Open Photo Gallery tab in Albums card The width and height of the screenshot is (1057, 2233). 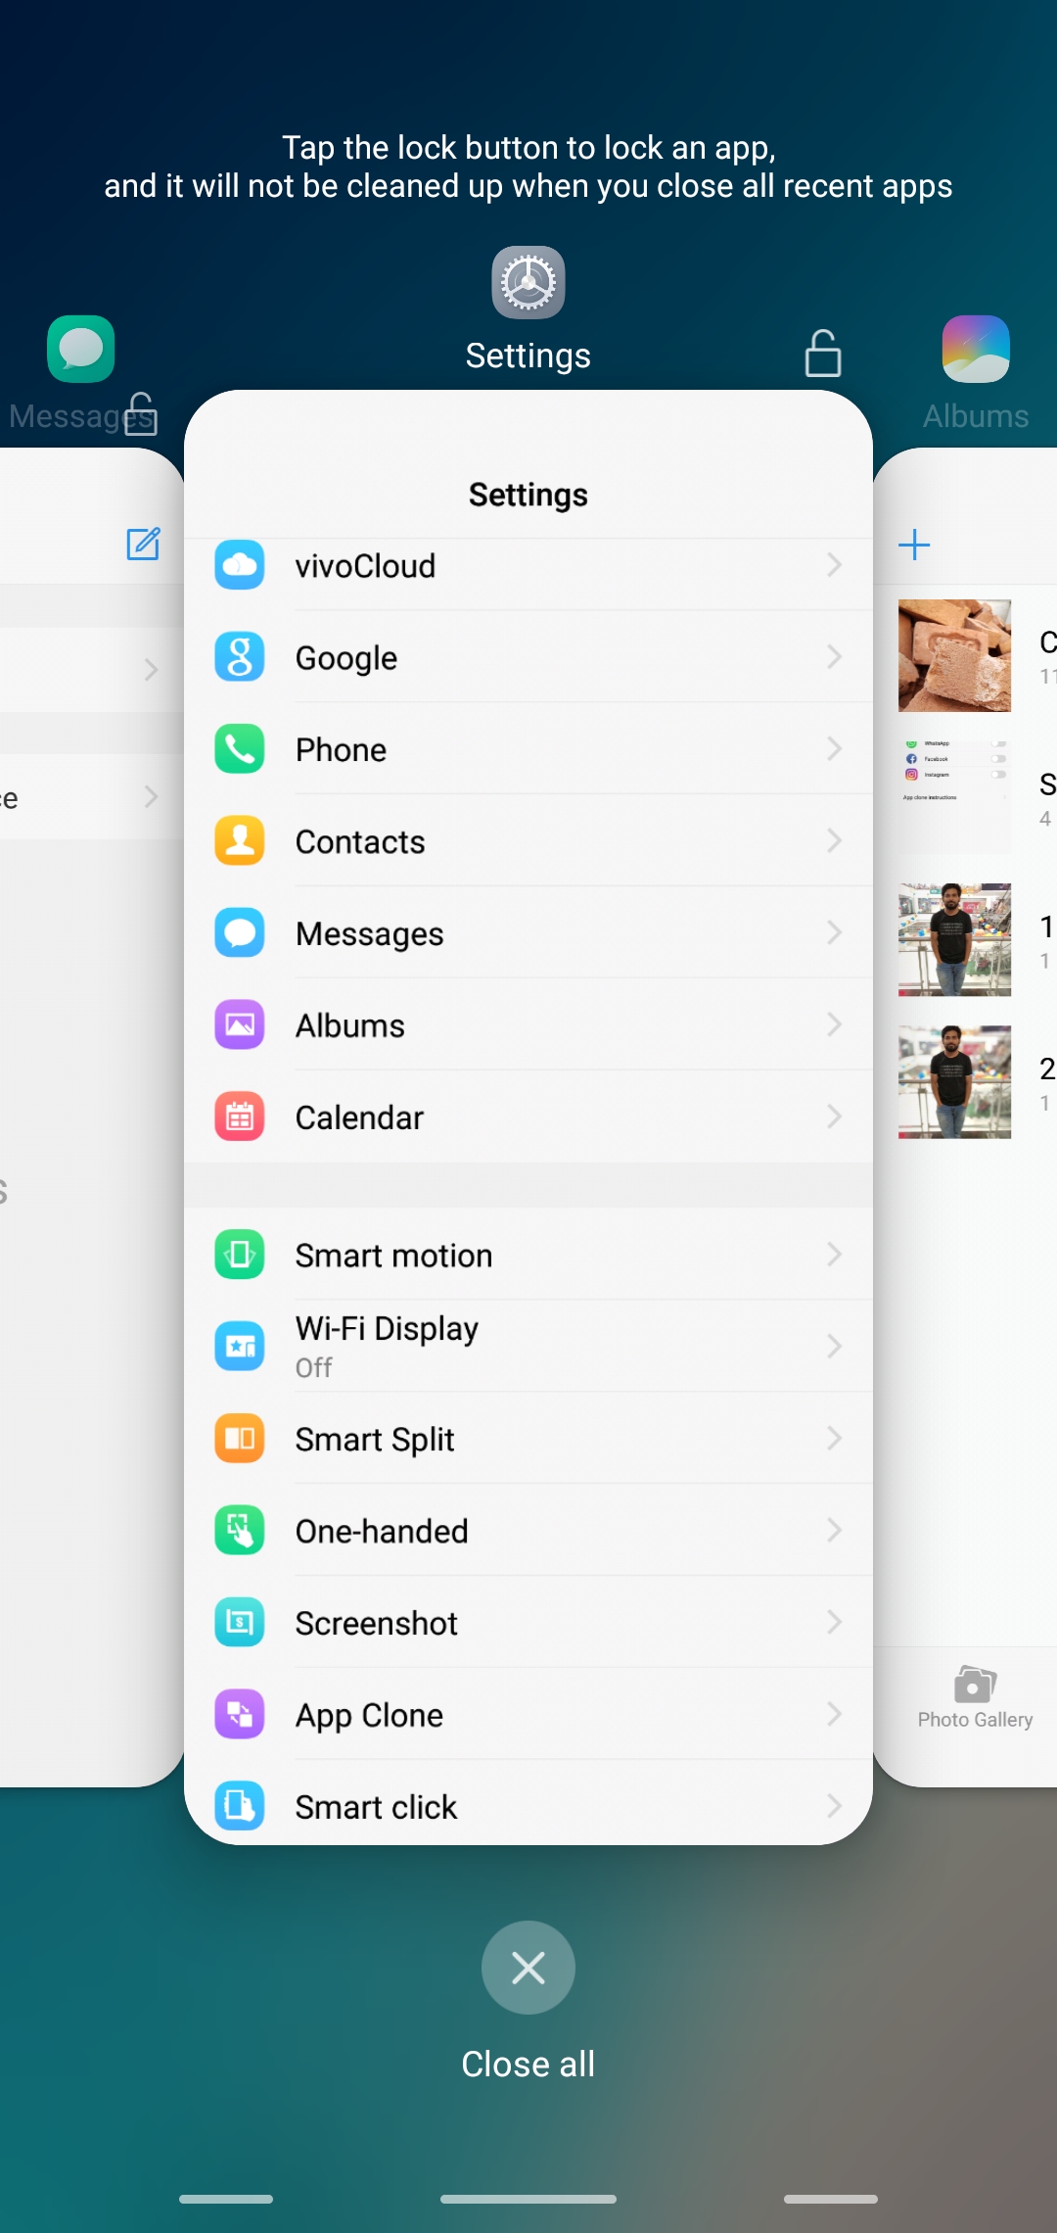[x=975, y=1698]
